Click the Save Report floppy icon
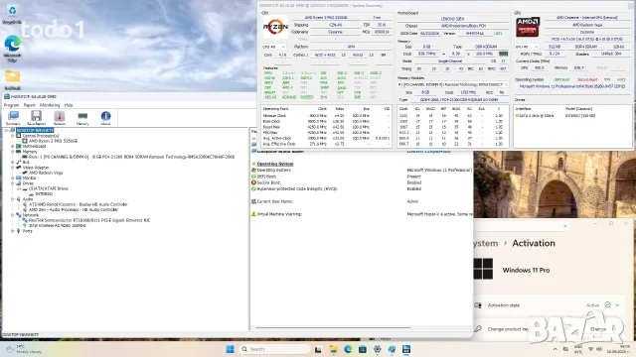636x357 pixels. click(36, 118)
